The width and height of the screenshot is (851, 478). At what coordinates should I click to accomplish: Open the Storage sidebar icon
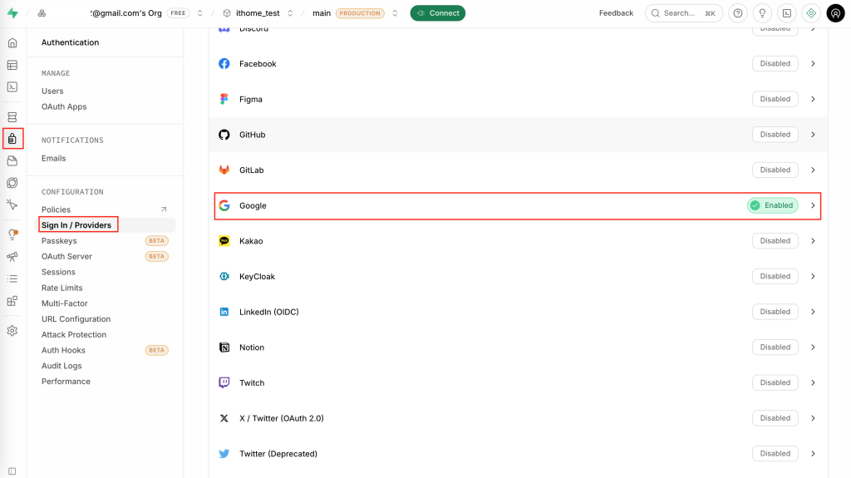pos(12,160)
